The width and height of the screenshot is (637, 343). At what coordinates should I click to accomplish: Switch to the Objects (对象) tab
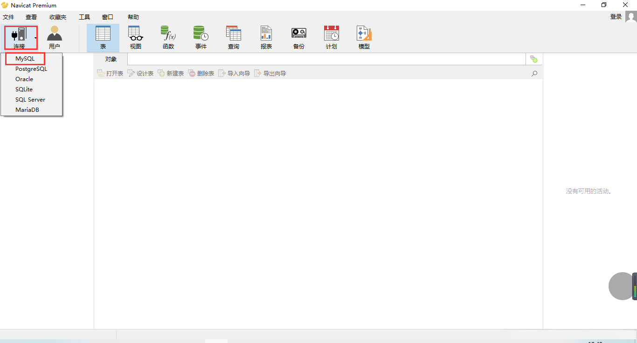[111, 59]
